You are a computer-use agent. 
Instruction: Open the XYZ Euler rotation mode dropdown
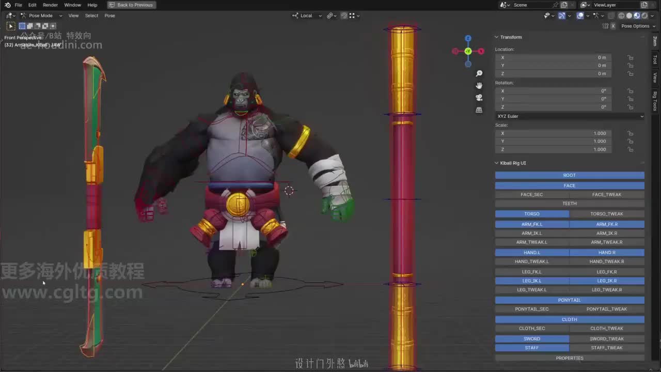(x=570, y=116)
